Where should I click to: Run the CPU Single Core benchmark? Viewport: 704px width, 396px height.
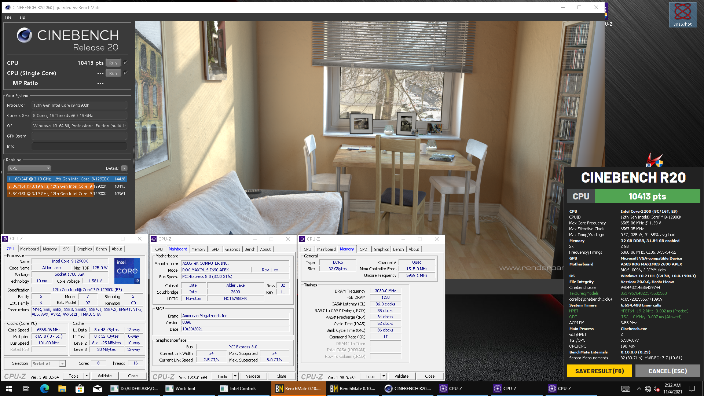113,73
